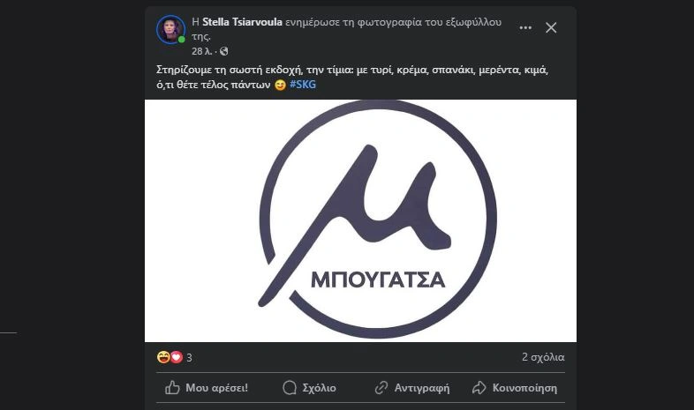View the "2 σχόλια" comments
The height and width of the screenshot is (410, 694).
(x=542, y=357)
